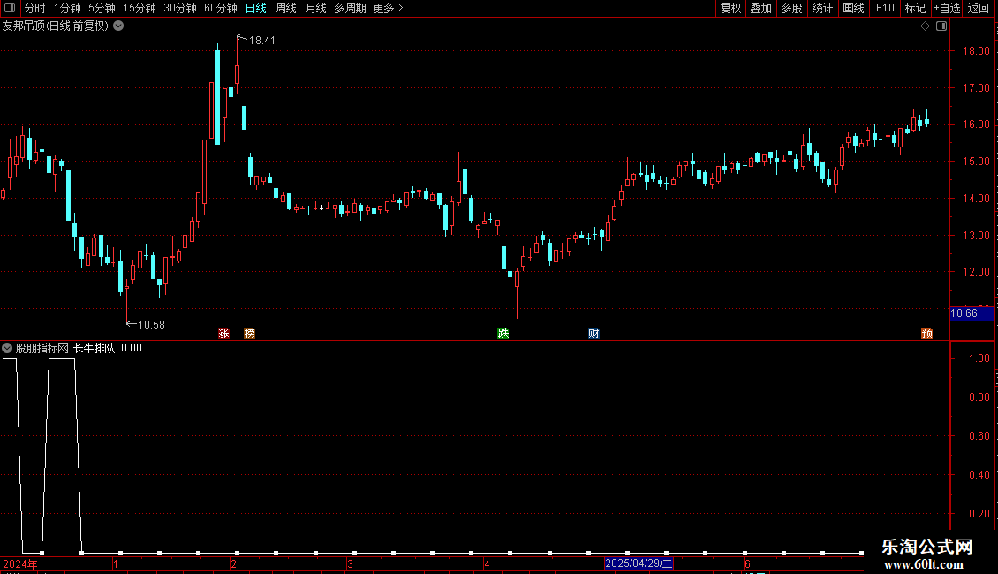998x574 pixels.
Task: Click month 6 on the time axis
Action: click(748, 563)
